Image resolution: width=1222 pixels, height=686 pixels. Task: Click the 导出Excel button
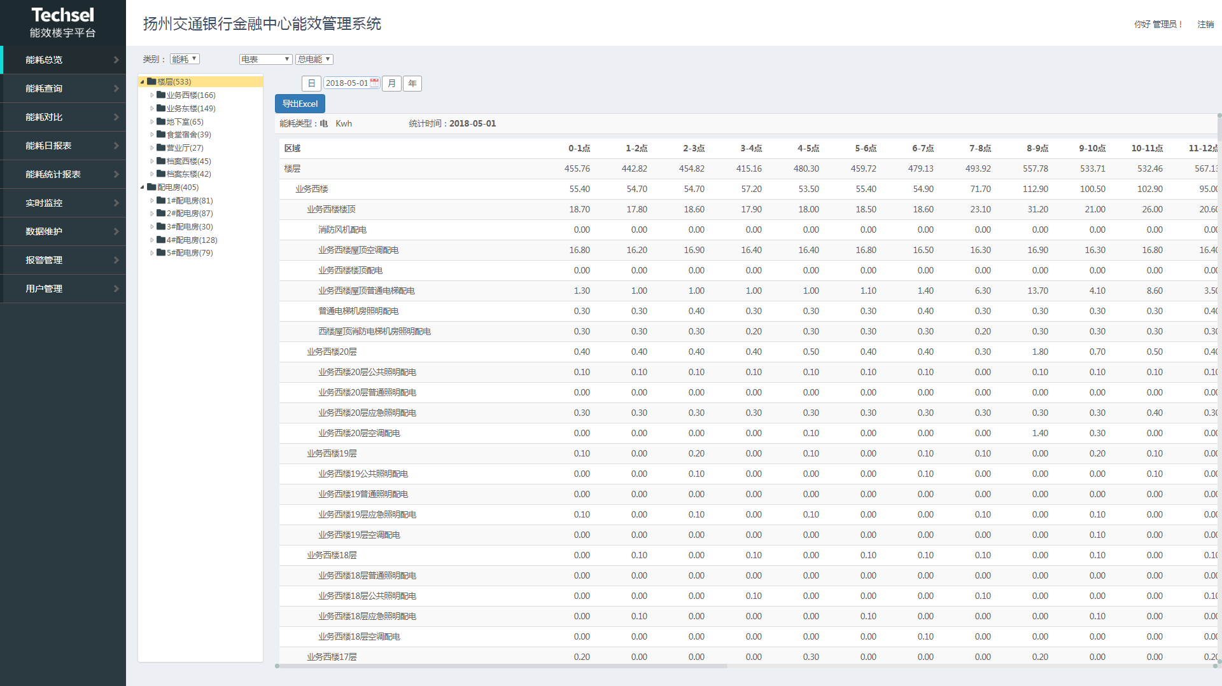300,104
